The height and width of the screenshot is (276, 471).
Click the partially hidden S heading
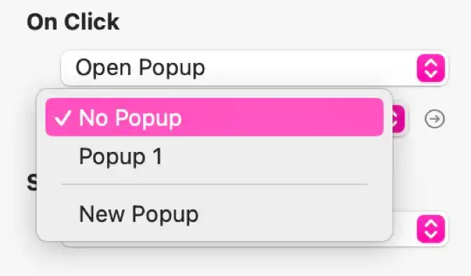(32, 183)
